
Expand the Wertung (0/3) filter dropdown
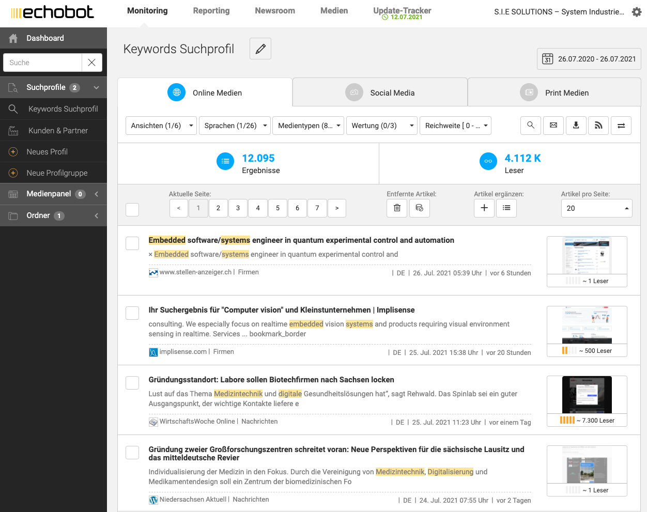click(382, 126)
